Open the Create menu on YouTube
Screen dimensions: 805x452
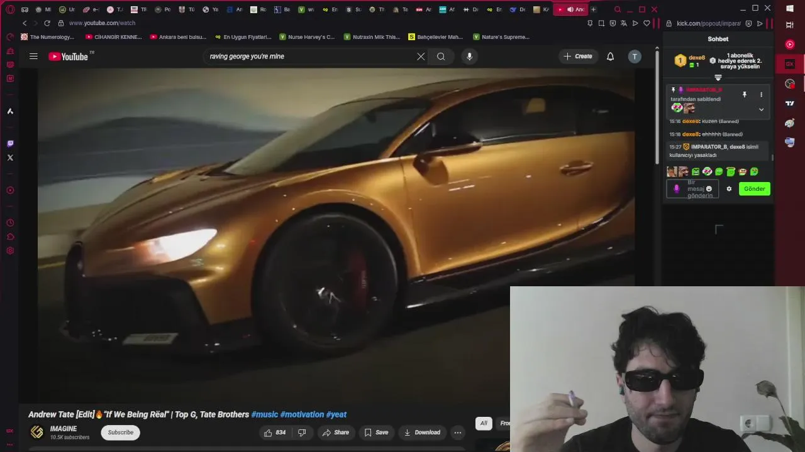pos(578,56)
